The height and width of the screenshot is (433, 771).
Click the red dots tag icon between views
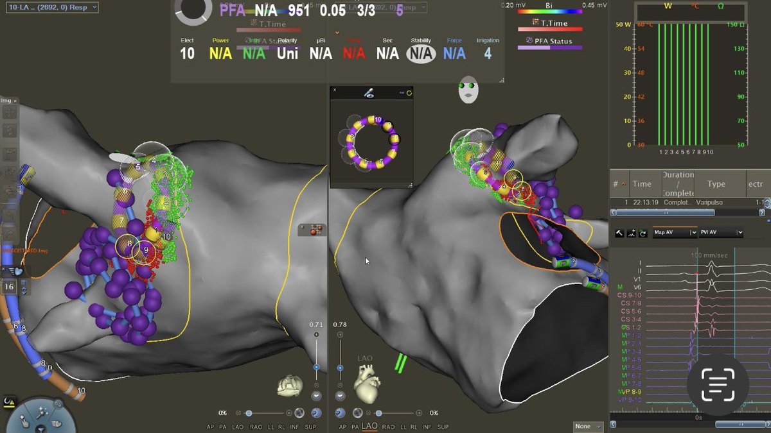315,230
